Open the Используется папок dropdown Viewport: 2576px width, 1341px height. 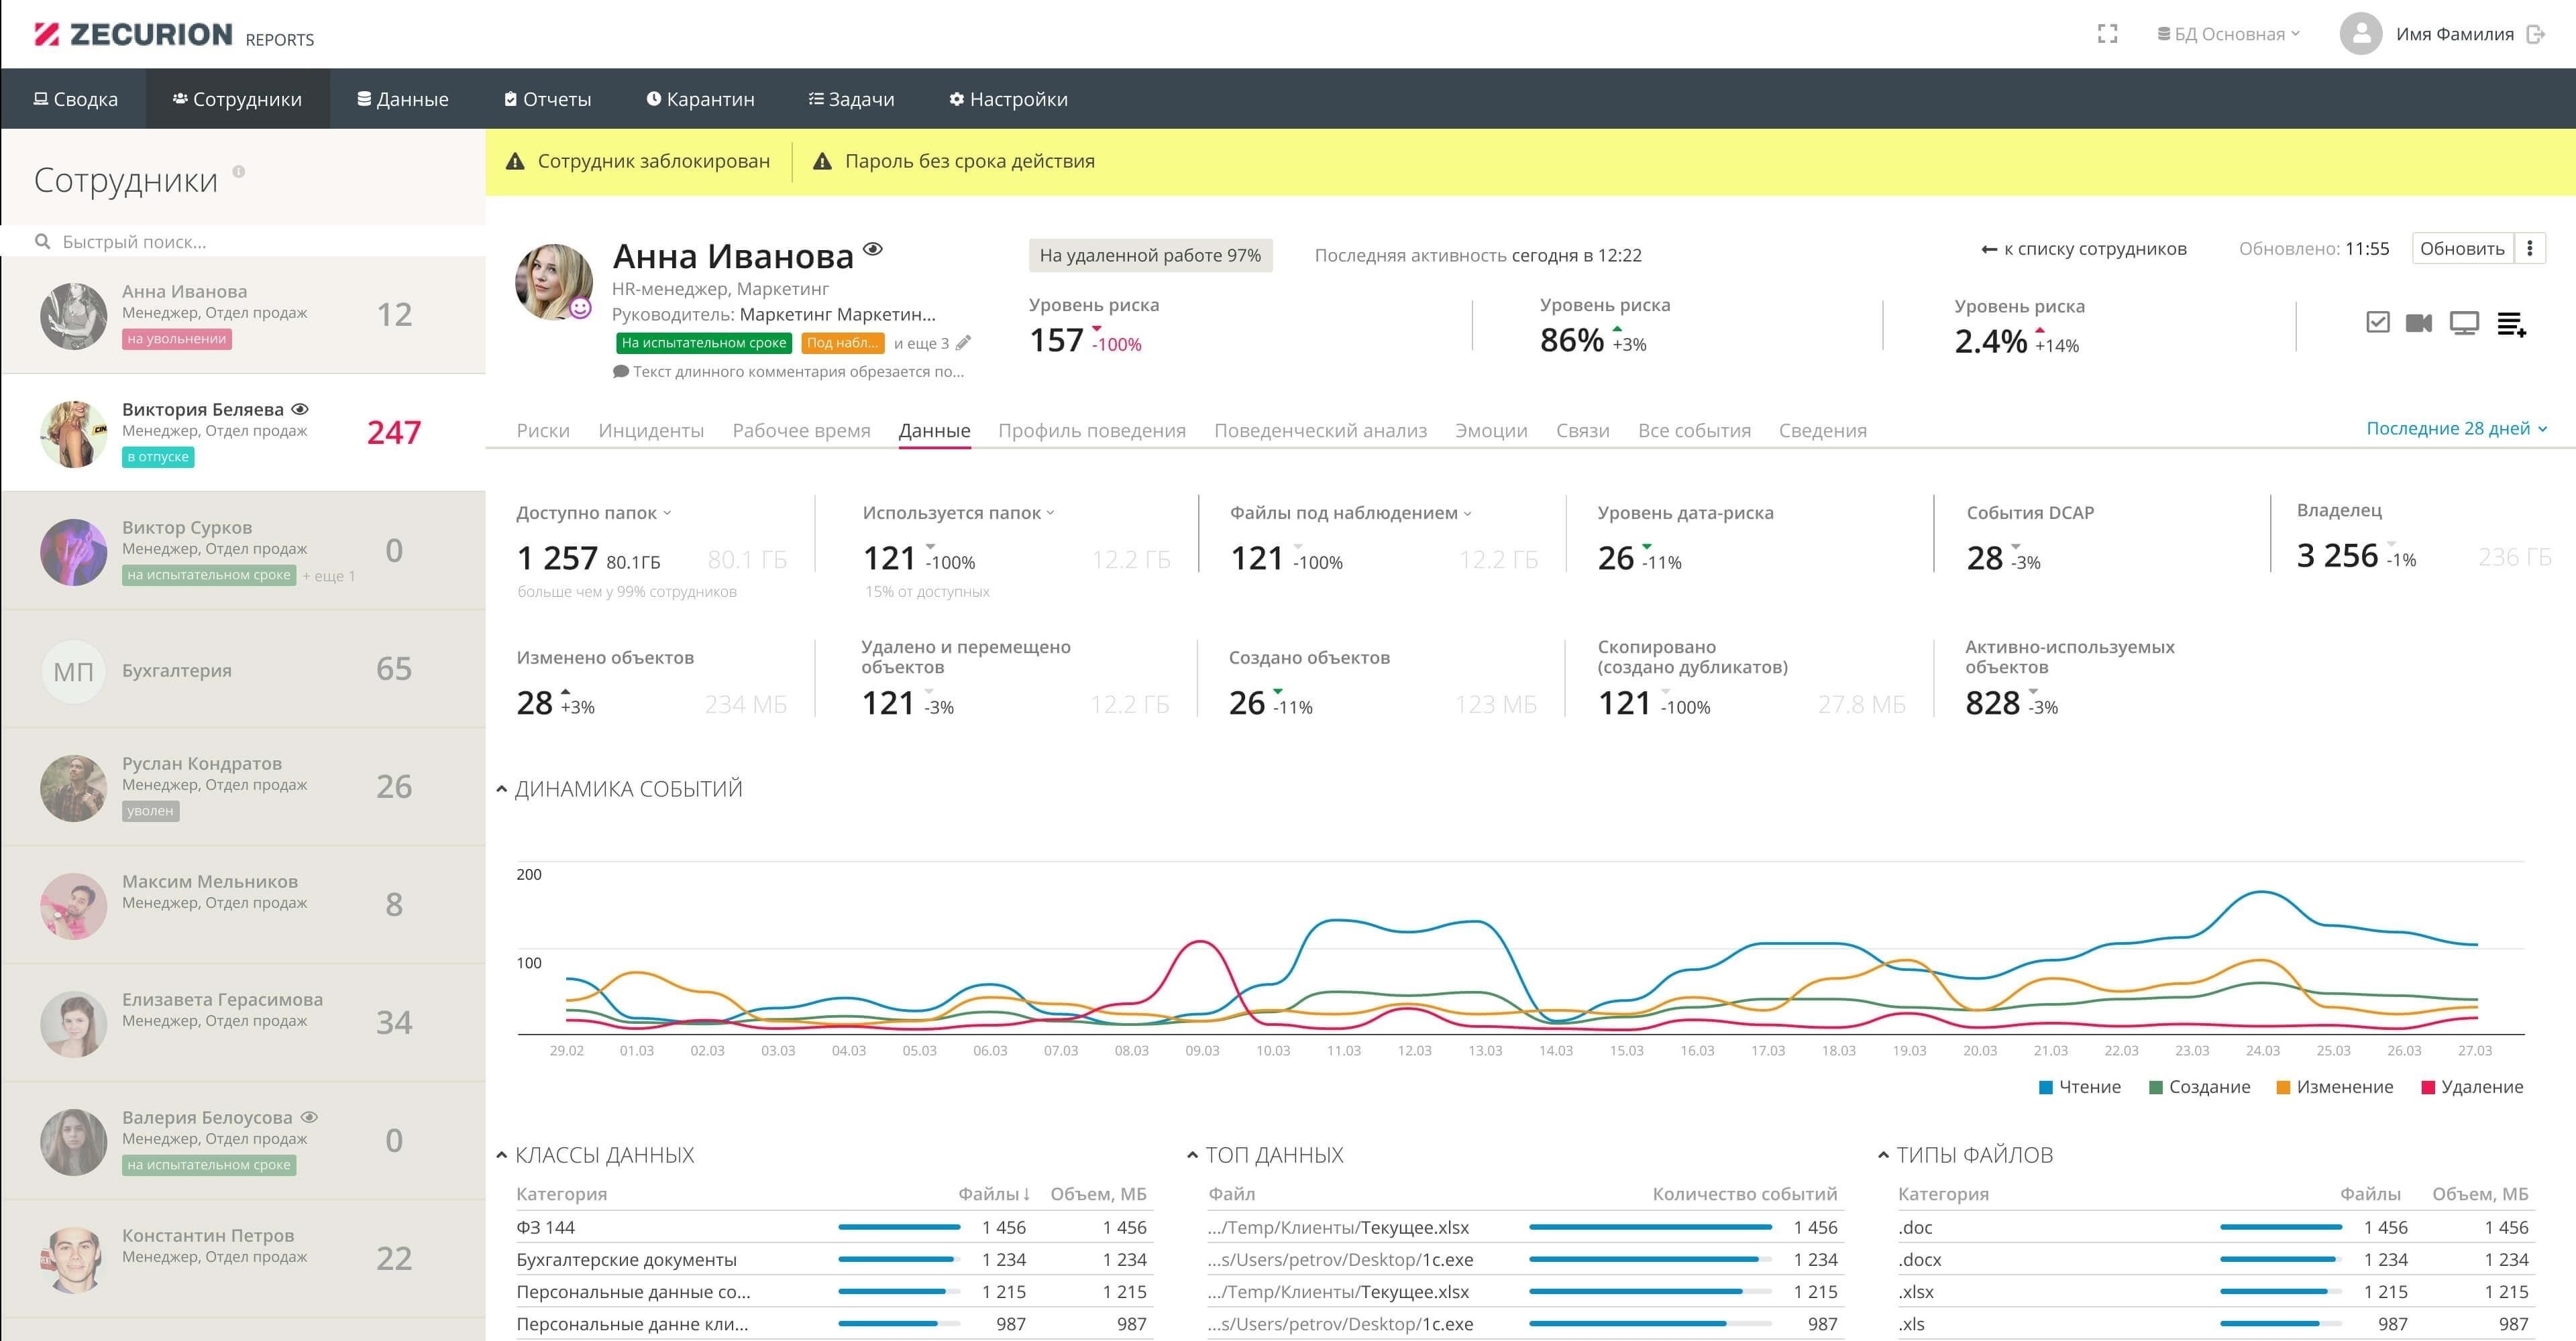pyautogui.click(x=959, y=513)
